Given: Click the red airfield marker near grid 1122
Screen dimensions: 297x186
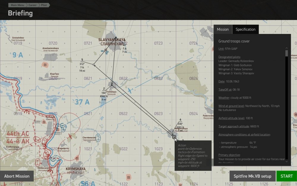Looking at the screenshot, I should point(129,177).
